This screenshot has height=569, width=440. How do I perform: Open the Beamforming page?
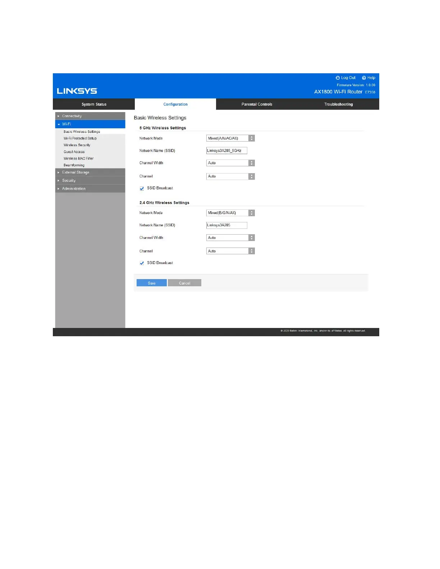pos(74,165)
